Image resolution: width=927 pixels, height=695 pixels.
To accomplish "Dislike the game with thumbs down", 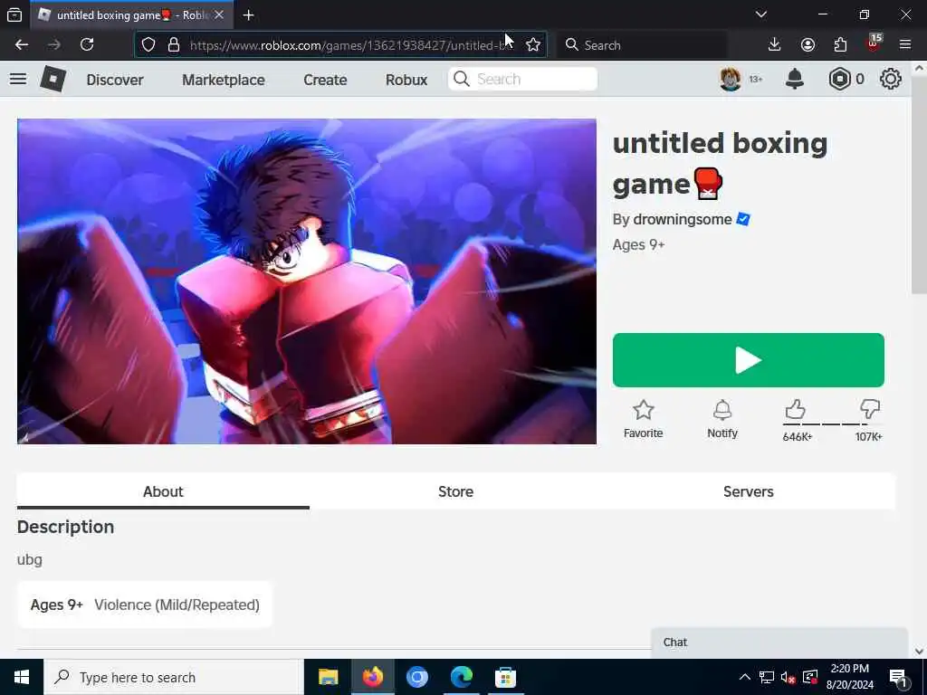I will [870, 409].
